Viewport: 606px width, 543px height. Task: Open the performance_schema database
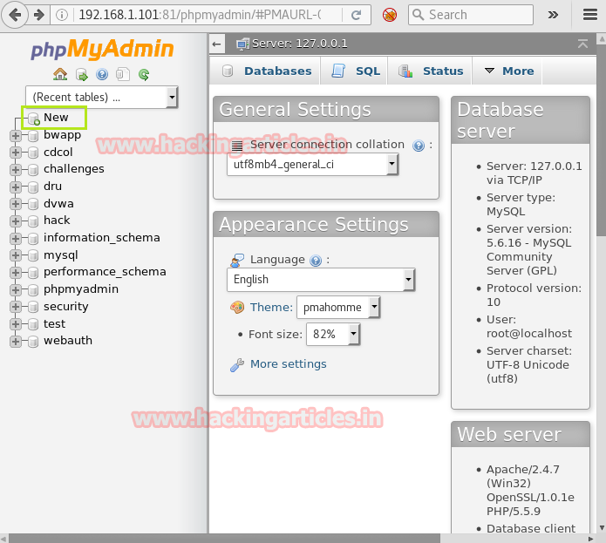[x=105, y=272]
